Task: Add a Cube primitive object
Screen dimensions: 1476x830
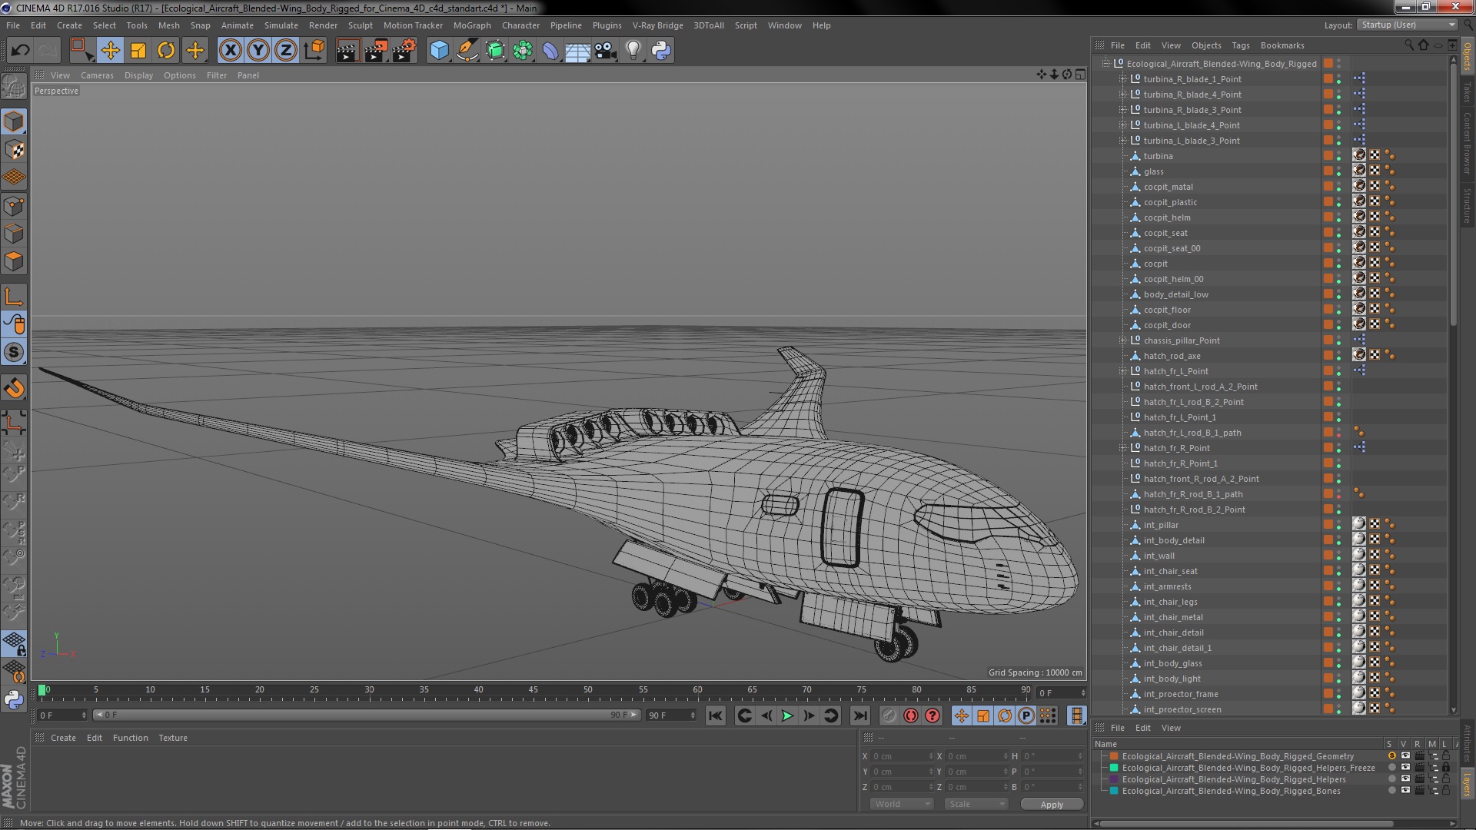Action: pos(439,51)
